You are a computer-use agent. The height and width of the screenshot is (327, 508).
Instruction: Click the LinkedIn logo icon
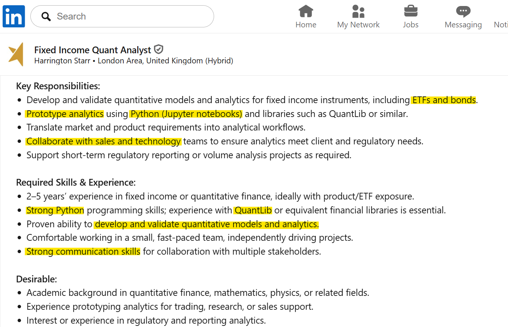click(x=13, y=16)
